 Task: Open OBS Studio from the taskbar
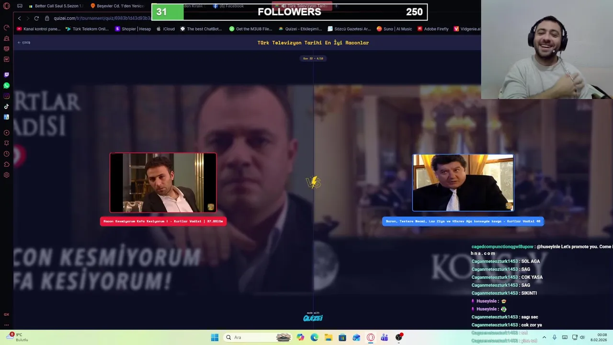pos(399,337)
